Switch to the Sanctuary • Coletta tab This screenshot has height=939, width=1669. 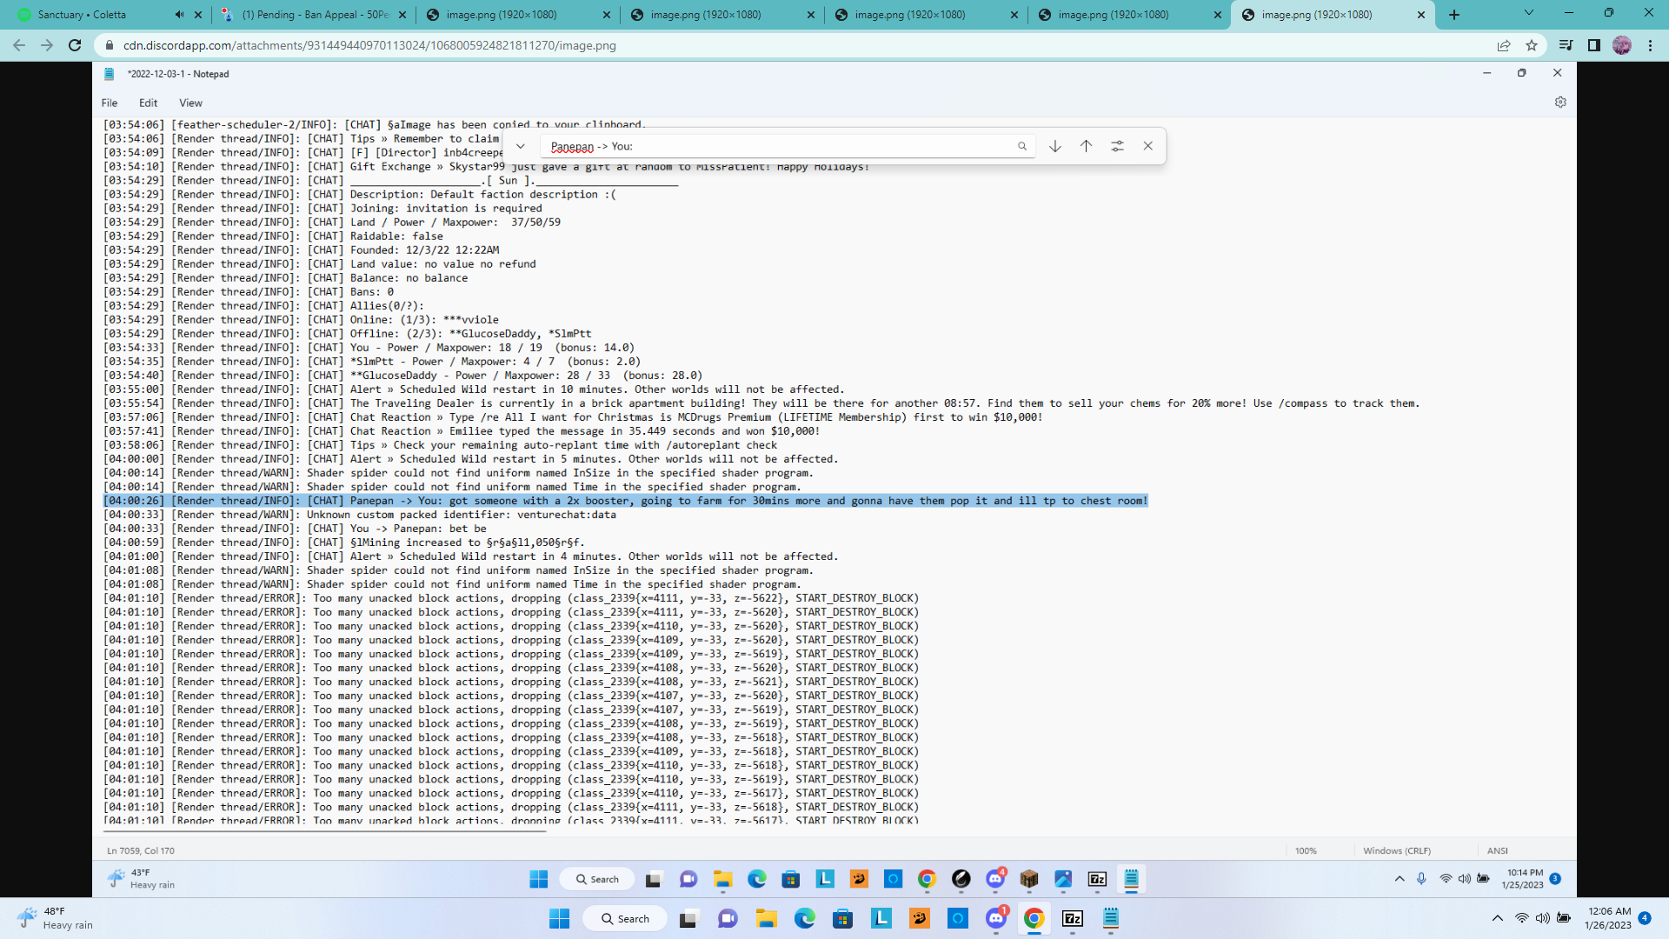(83, 15)
